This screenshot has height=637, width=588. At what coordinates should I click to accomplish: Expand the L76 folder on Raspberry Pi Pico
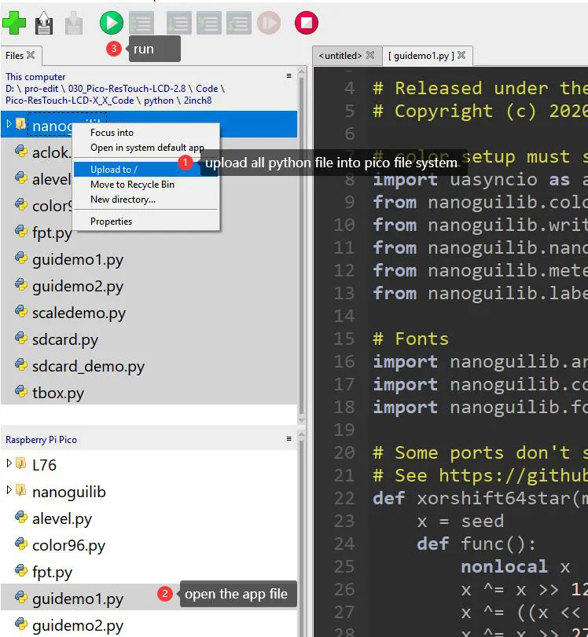[x=9, y=463]
